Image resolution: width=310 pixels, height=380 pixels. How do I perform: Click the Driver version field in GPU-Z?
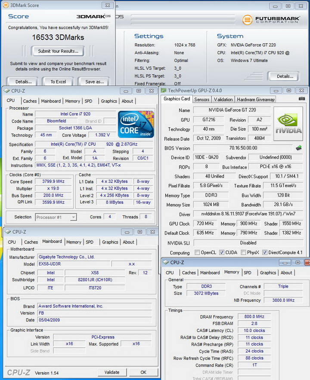coord(248,214)
